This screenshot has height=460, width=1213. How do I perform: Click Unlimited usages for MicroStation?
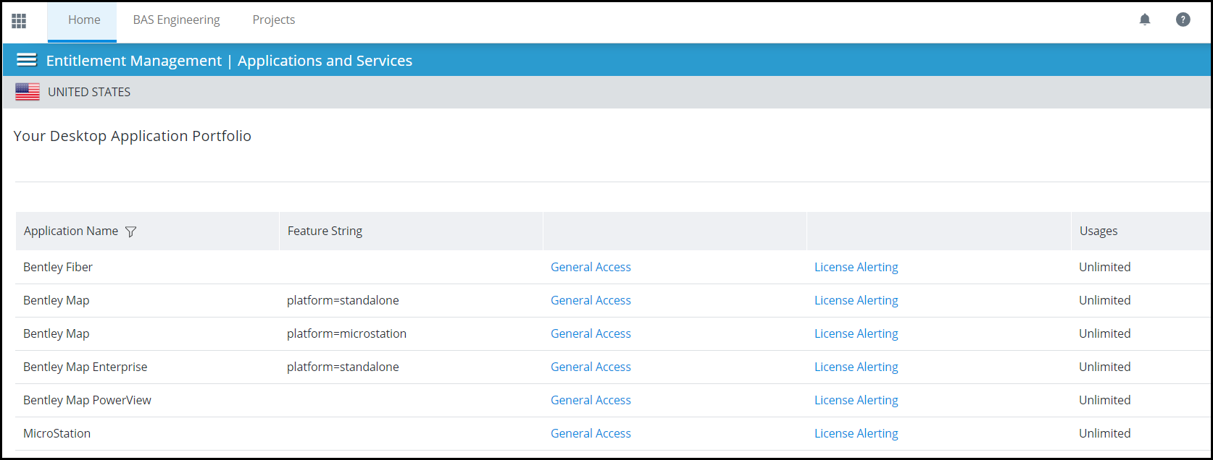(x=1104, y=433)
